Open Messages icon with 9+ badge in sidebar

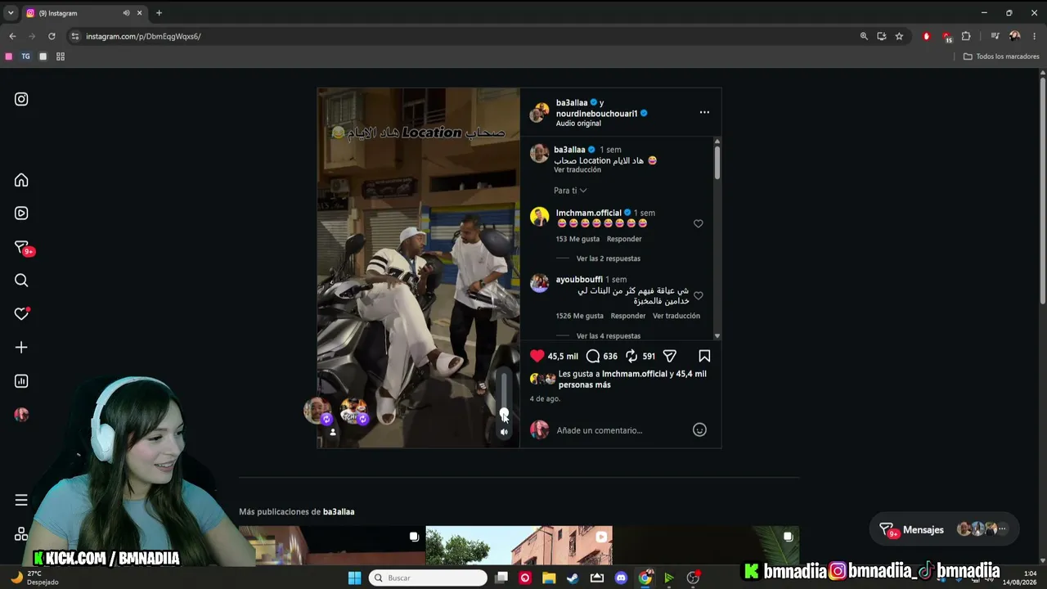(22, 248)
